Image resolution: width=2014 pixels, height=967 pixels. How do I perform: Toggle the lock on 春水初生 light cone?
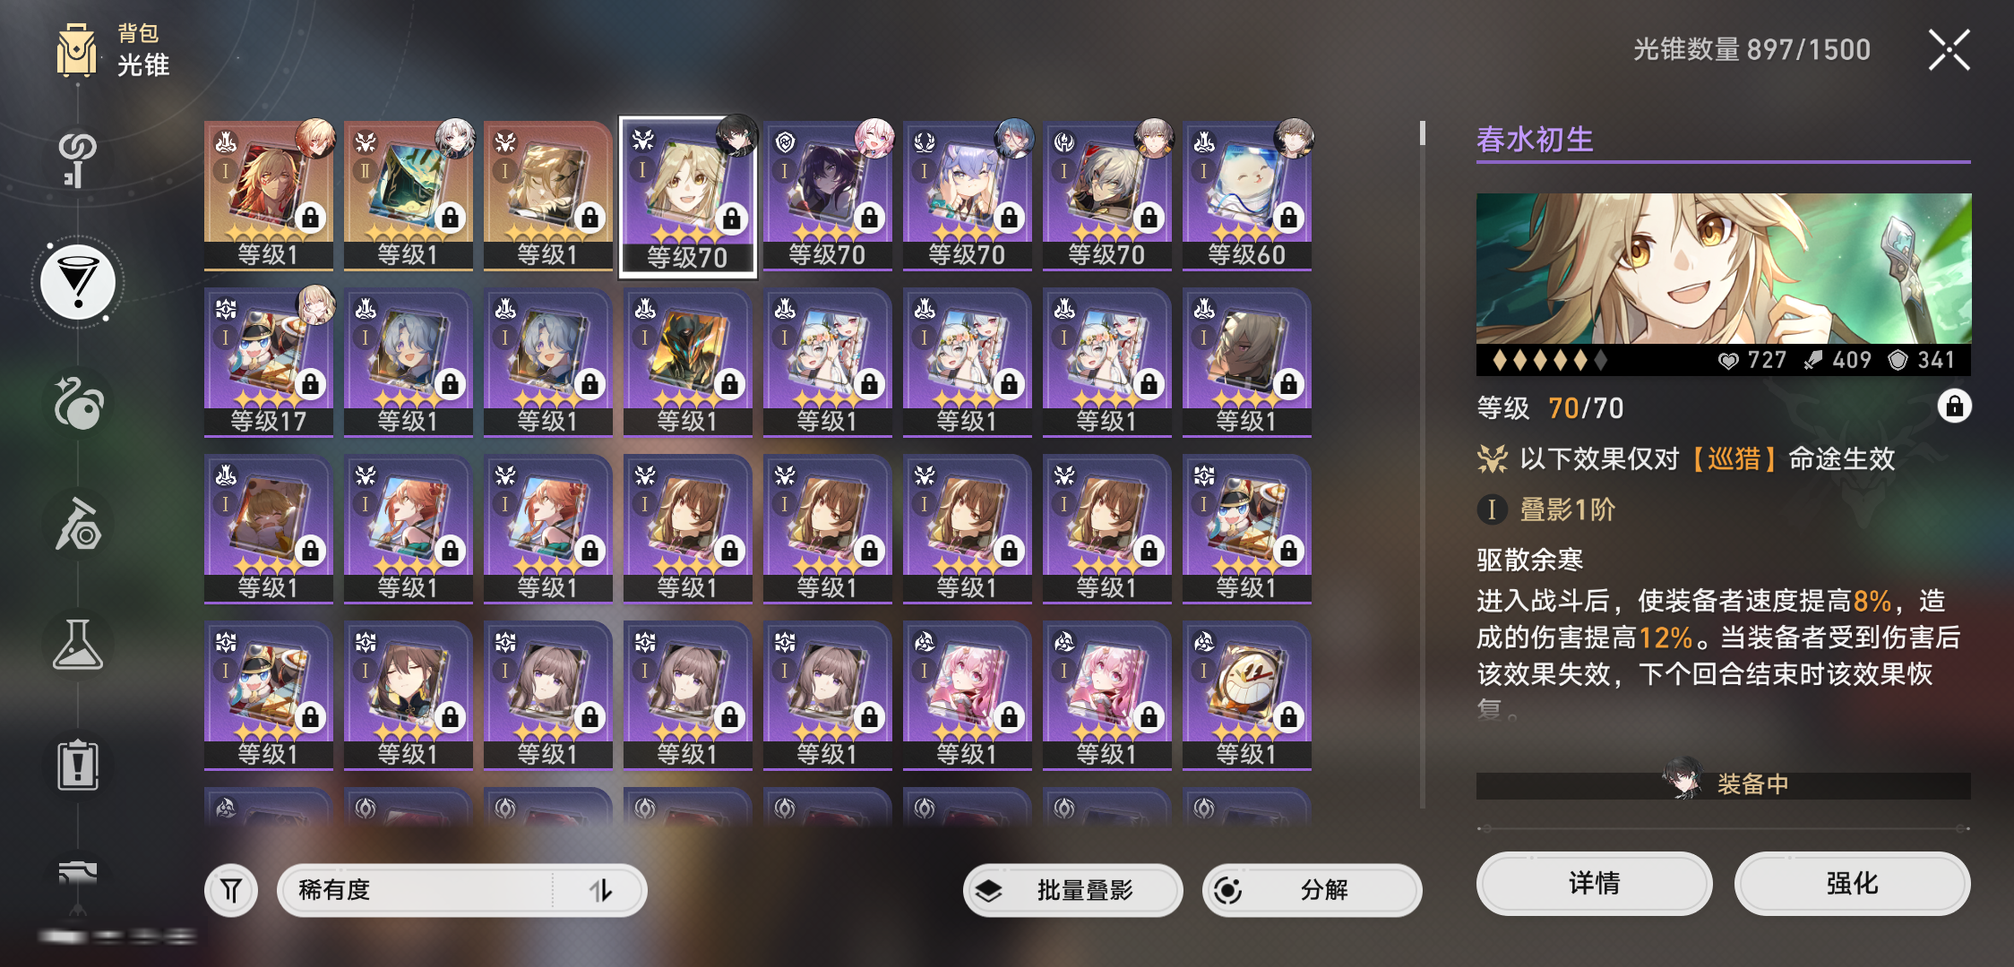point(1954,406)
